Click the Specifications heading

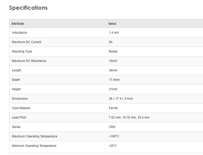coord(28,8)
